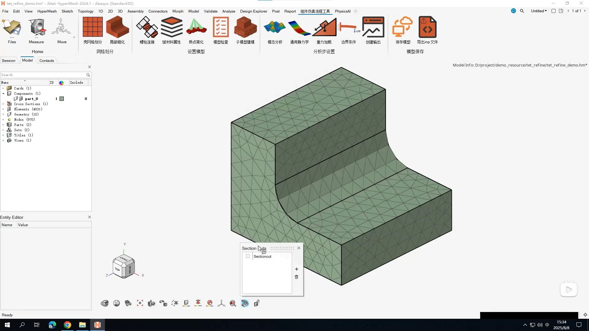Click the model browser Search field
The image size is (589, 331).
(43, 75)
